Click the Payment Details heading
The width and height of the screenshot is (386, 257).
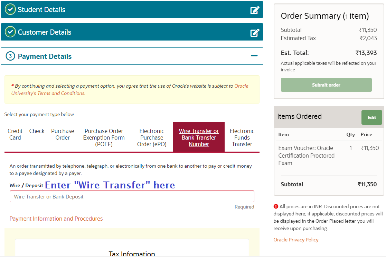[45, 56]
